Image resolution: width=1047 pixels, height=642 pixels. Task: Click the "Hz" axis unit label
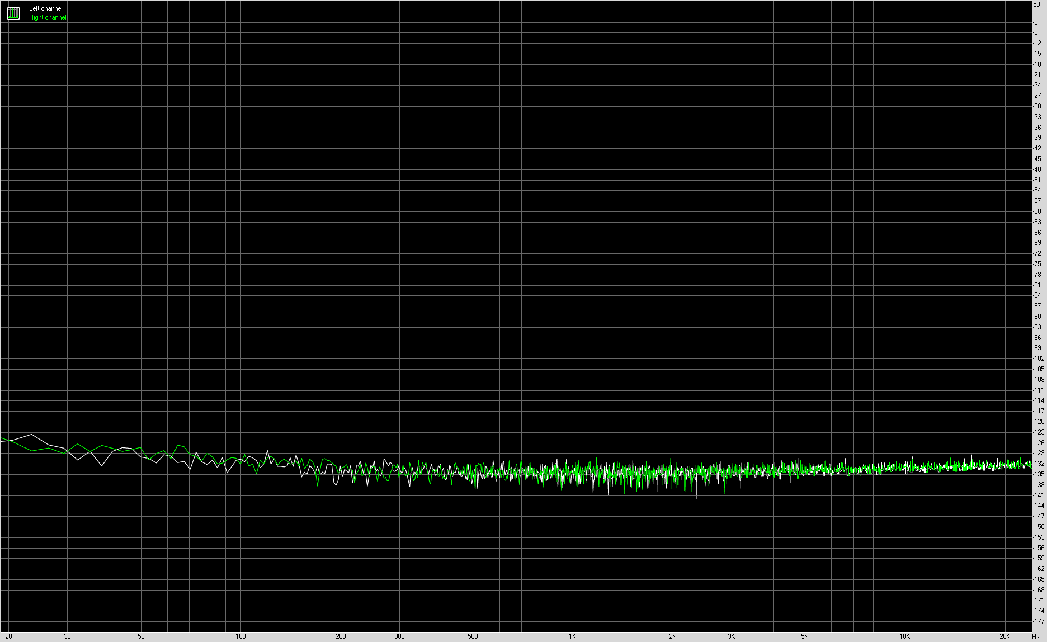(1035, 636)
